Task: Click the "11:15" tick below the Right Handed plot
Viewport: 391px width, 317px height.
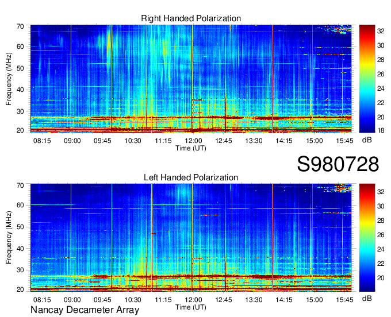Action: tap(163, 141)
